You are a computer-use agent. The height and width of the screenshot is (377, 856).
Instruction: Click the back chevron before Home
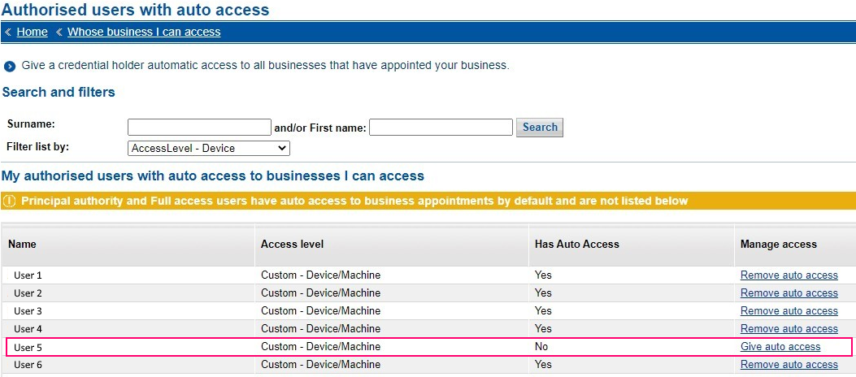click(8, 32)
